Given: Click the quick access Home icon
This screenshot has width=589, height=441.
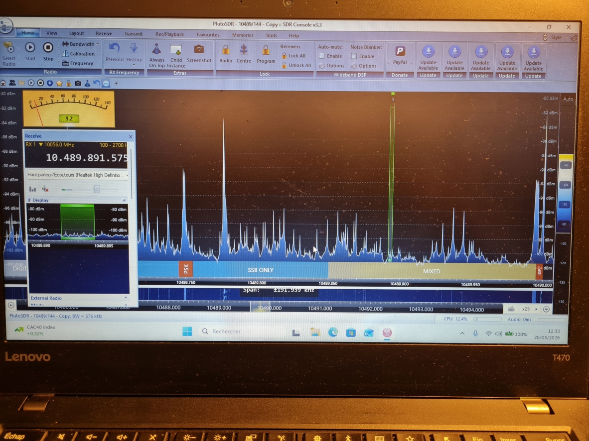Looking at the screenshot, I should (3, 83).
